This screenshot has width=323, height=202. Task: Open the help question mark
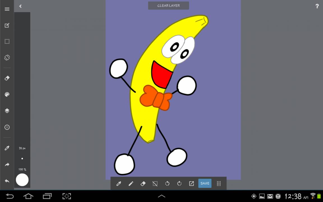(317, 6)
